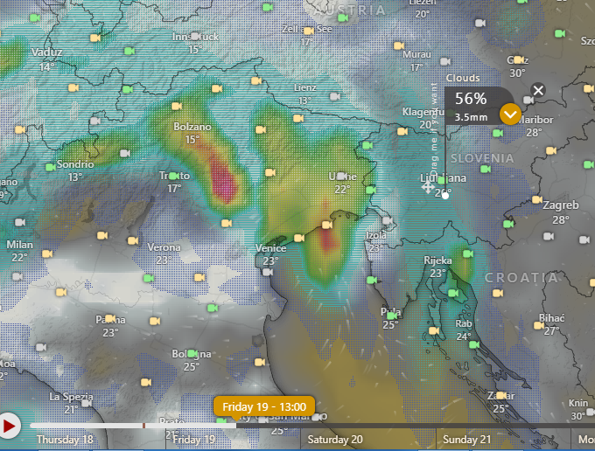Image resolution: width=595 pixels, height=451 pixels.
Task: Click the Murau 17° city label
Action: click(x=416, y=60)
